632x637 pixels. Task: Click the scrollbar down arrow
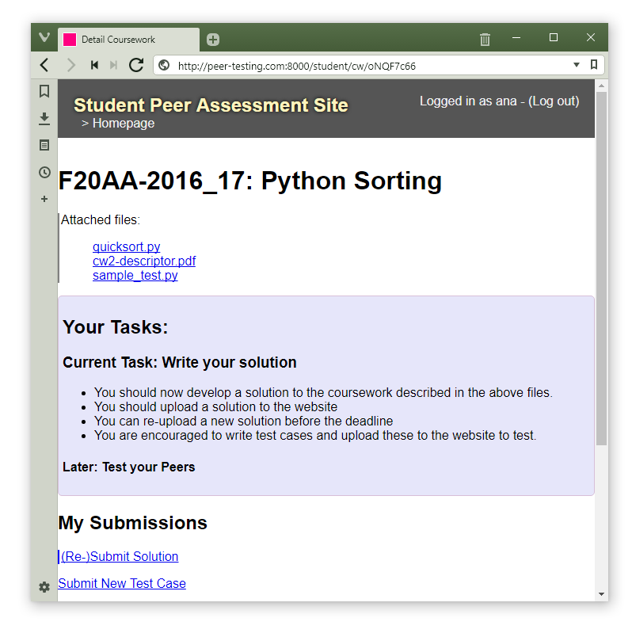601,593
